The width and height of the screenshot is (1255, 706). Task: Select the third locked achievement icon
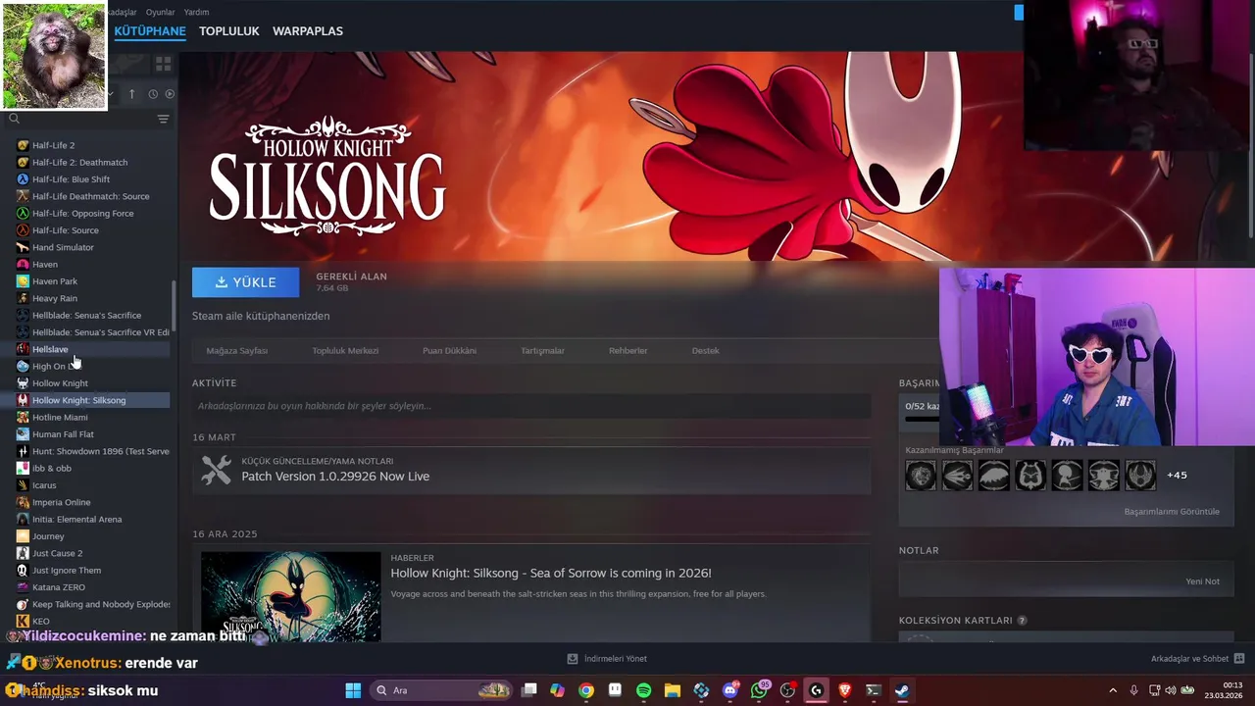click(994, 476)
